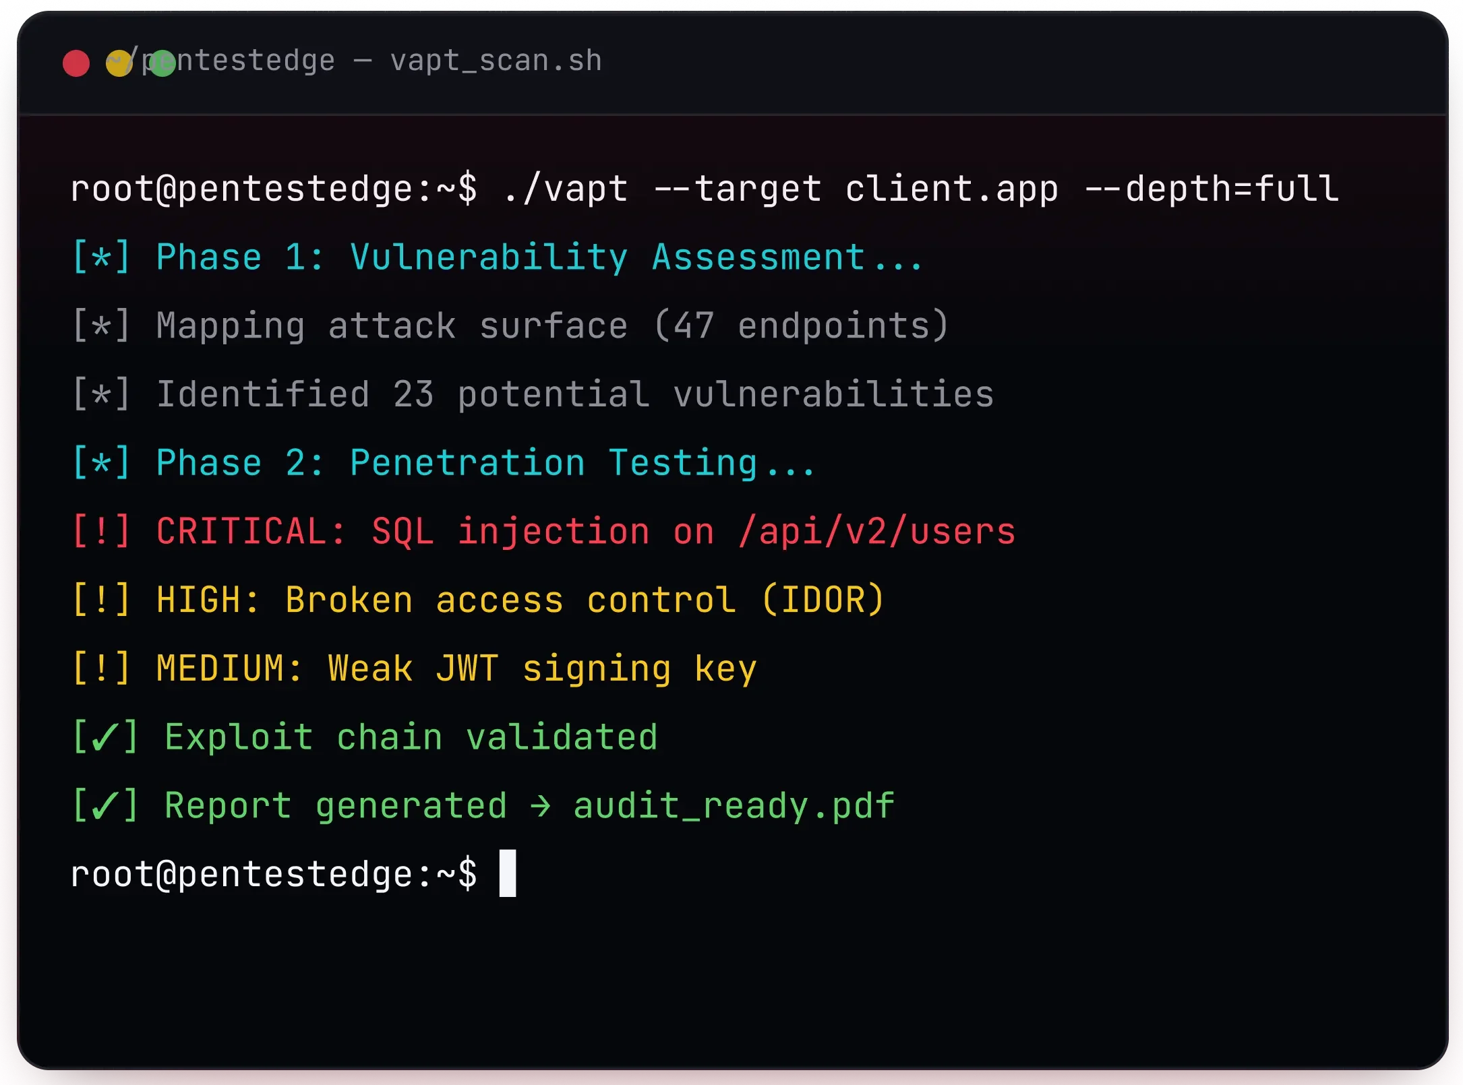
Task: Click the HIGH exclamation bracket marker
Action: (x=101, y=600)
